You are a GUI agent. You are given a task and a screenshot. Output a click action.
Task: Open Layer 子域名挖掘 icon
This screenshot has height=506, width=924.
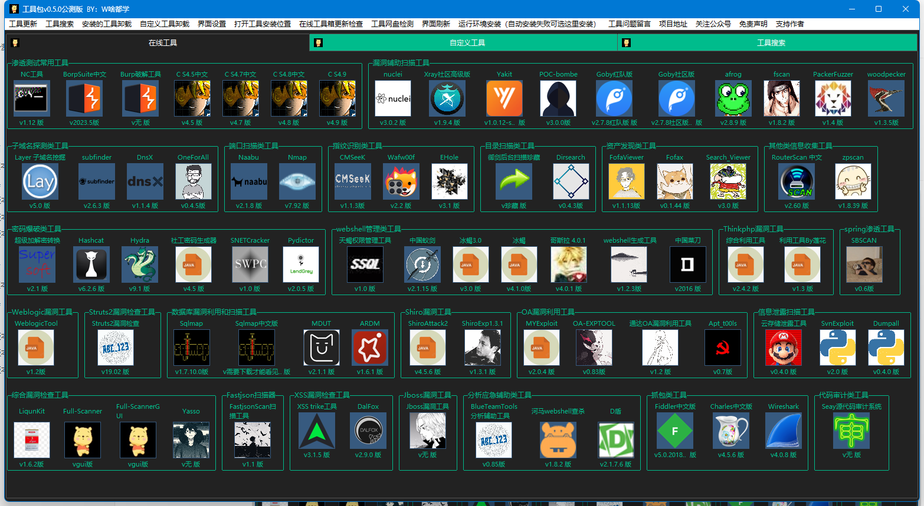[x=40, y=181]
